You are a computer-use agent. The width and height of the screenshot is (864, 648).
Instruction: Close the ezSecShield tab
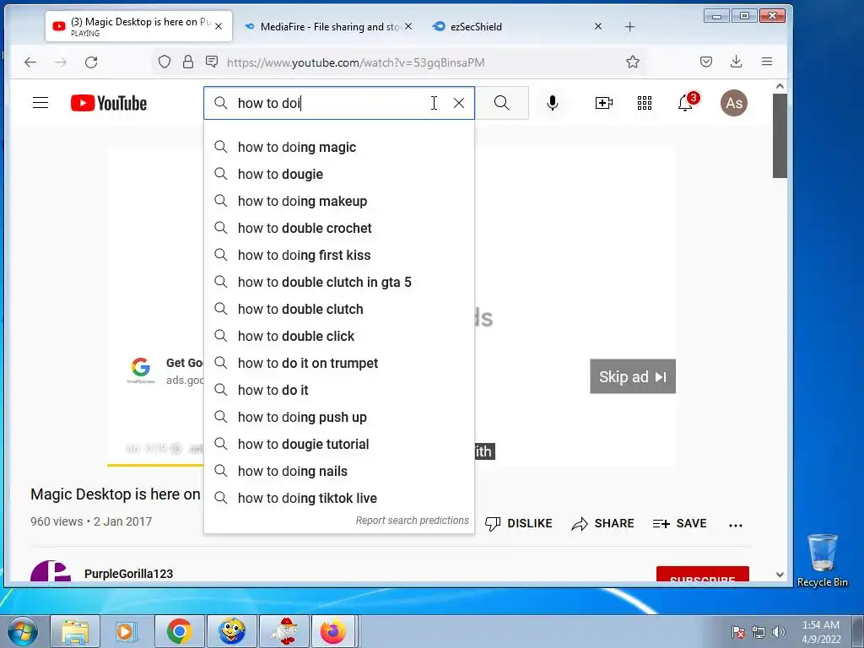(598, 26)
